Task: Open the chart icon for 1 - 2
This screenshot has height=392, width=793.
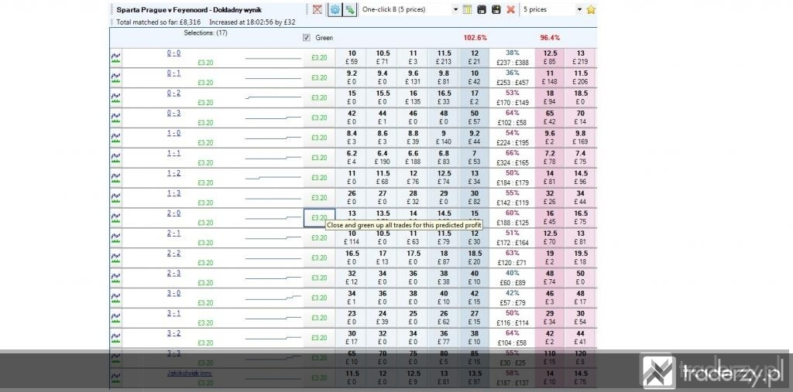Action: tap(116, 178)
